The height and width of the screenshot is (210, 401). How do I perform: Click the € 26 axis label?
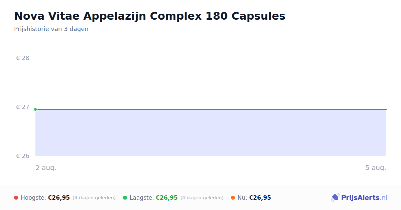[23, 156]
